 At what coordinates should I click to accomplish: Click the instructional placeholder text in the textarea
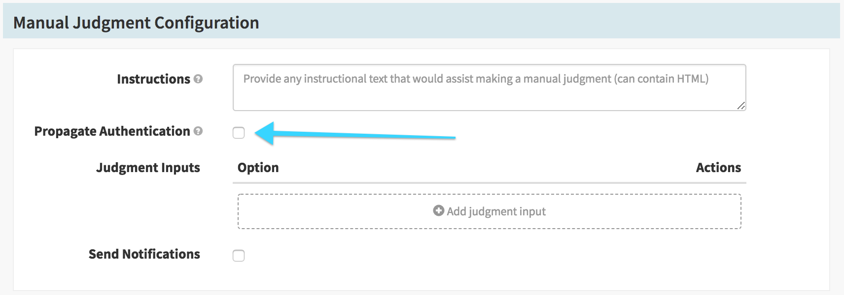[475, 79]
